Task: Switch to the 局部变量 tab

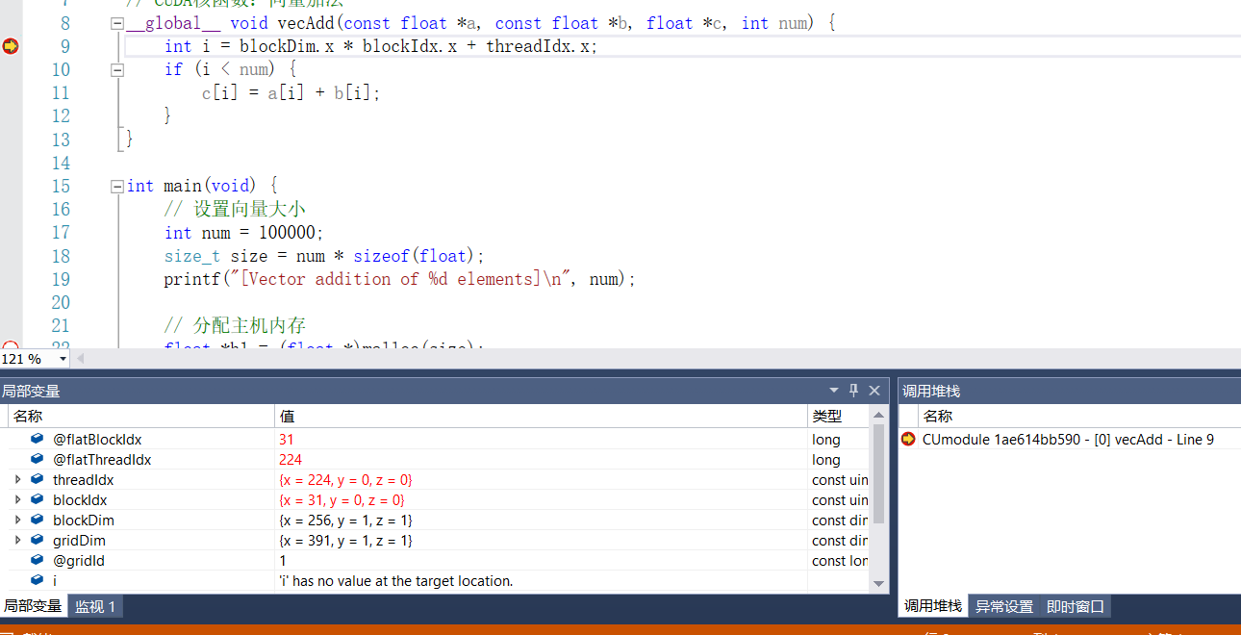Action: click(32, 606)
